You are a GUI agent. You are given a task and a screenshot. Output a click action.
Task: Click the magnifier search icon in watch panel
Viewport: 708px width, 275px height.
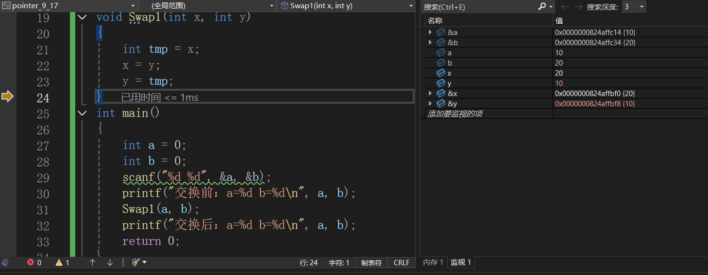tap(542, 6)
